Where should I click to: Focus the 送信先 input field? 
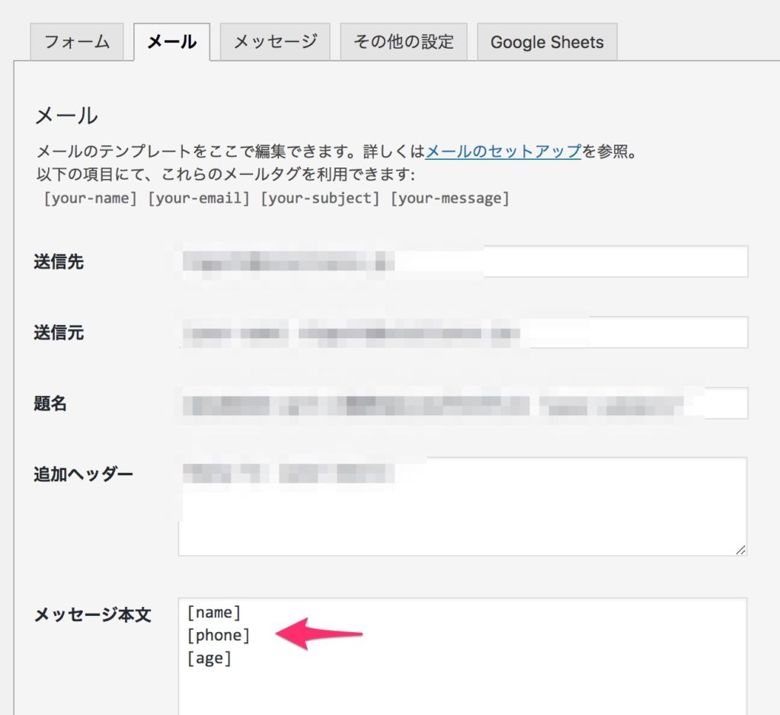pos(462,262)
